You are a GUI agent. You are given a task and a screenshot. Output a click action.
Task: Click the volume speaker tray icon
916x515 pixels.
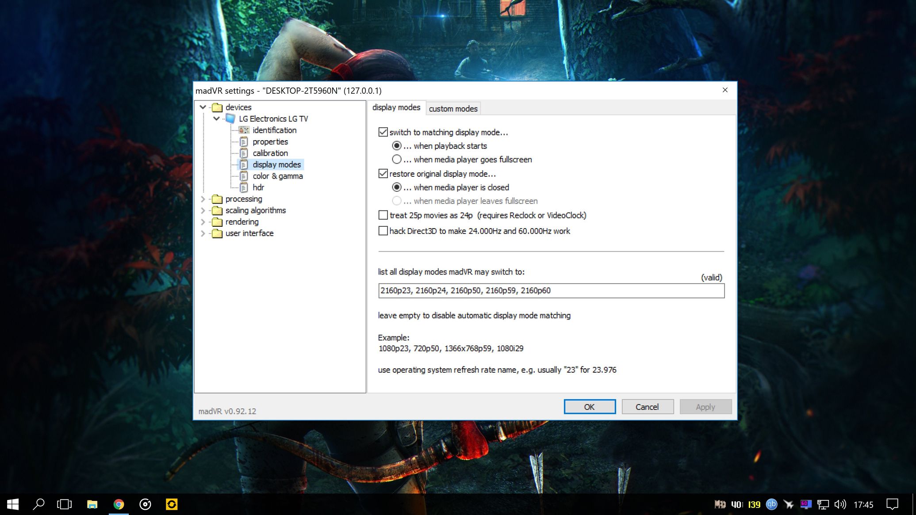[x=839, y=504]
